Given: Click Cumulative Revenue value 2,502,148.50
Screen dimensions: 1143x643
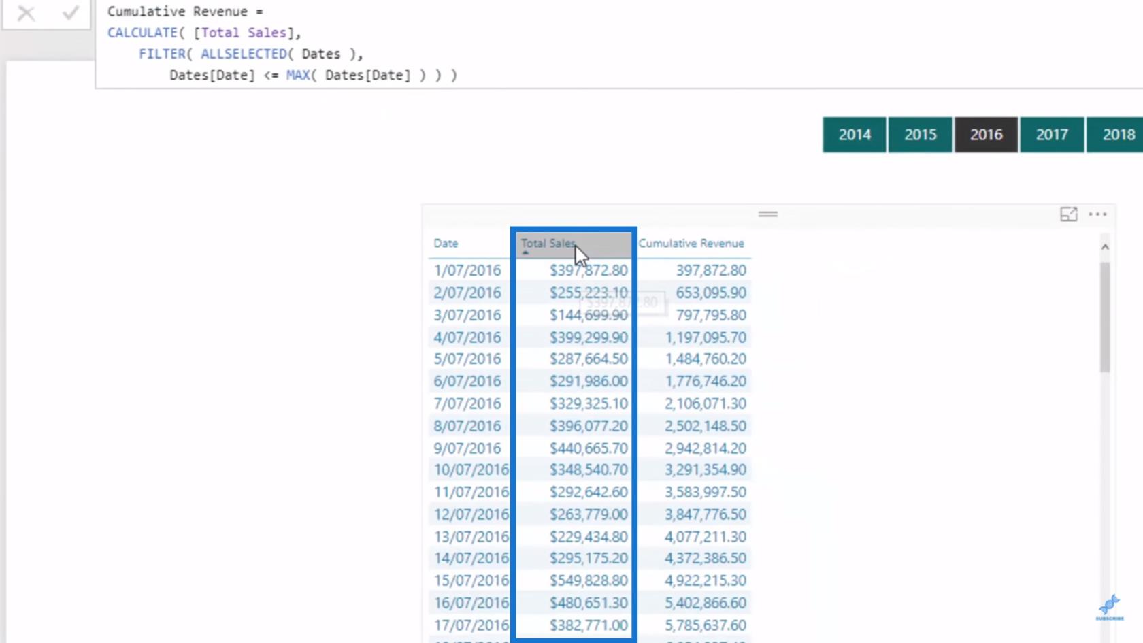Looking at the screenshot, I should [706, 426].
